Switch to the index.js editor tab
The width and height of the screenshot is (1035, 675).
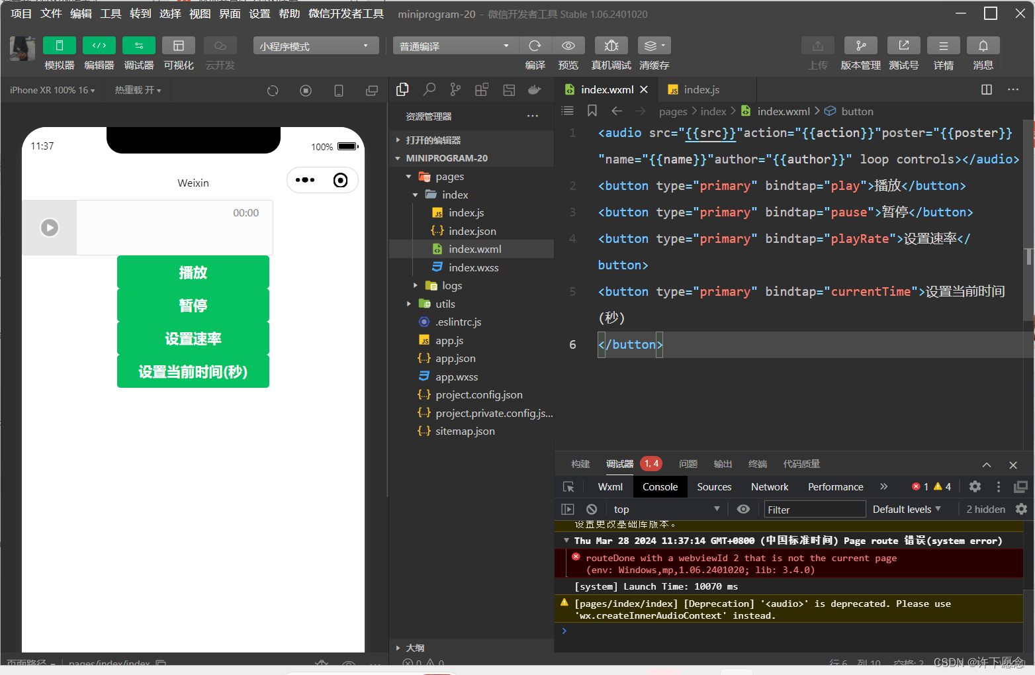pyautogui.click(x=702, y=89)
